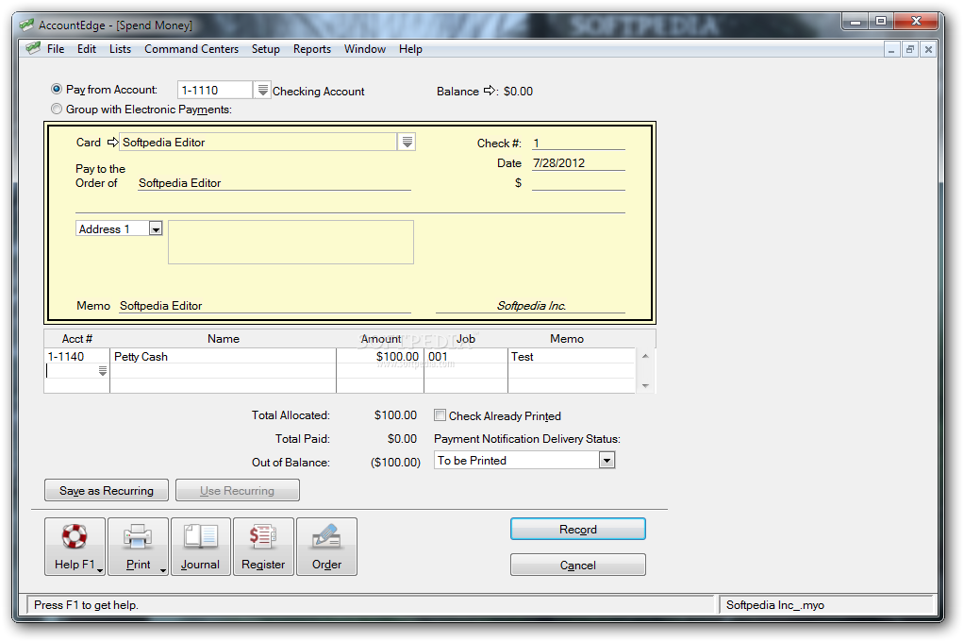964x642 pixels.
Task: Open the Lists menu
Action: [120, 49]
